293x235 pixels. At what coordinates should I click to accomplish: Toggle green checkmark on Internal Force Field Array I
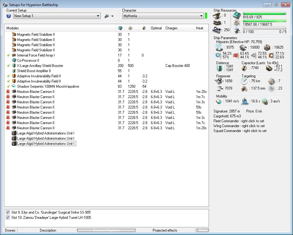click(x=8, y=55)
